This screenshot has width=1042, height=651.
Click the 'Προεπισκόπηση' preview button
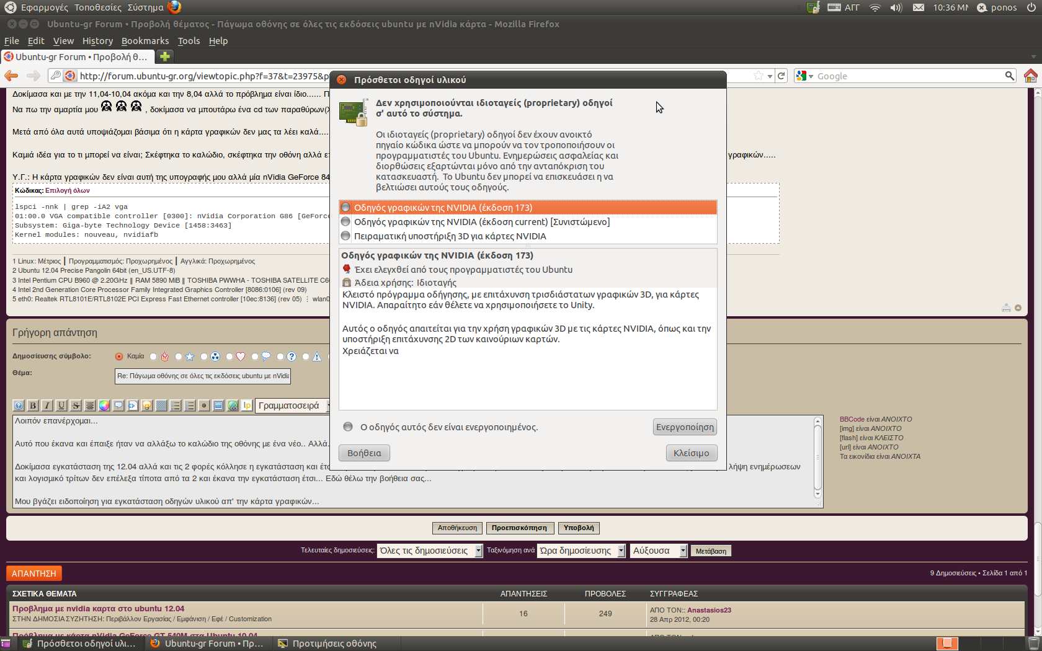tap(519, 528)
